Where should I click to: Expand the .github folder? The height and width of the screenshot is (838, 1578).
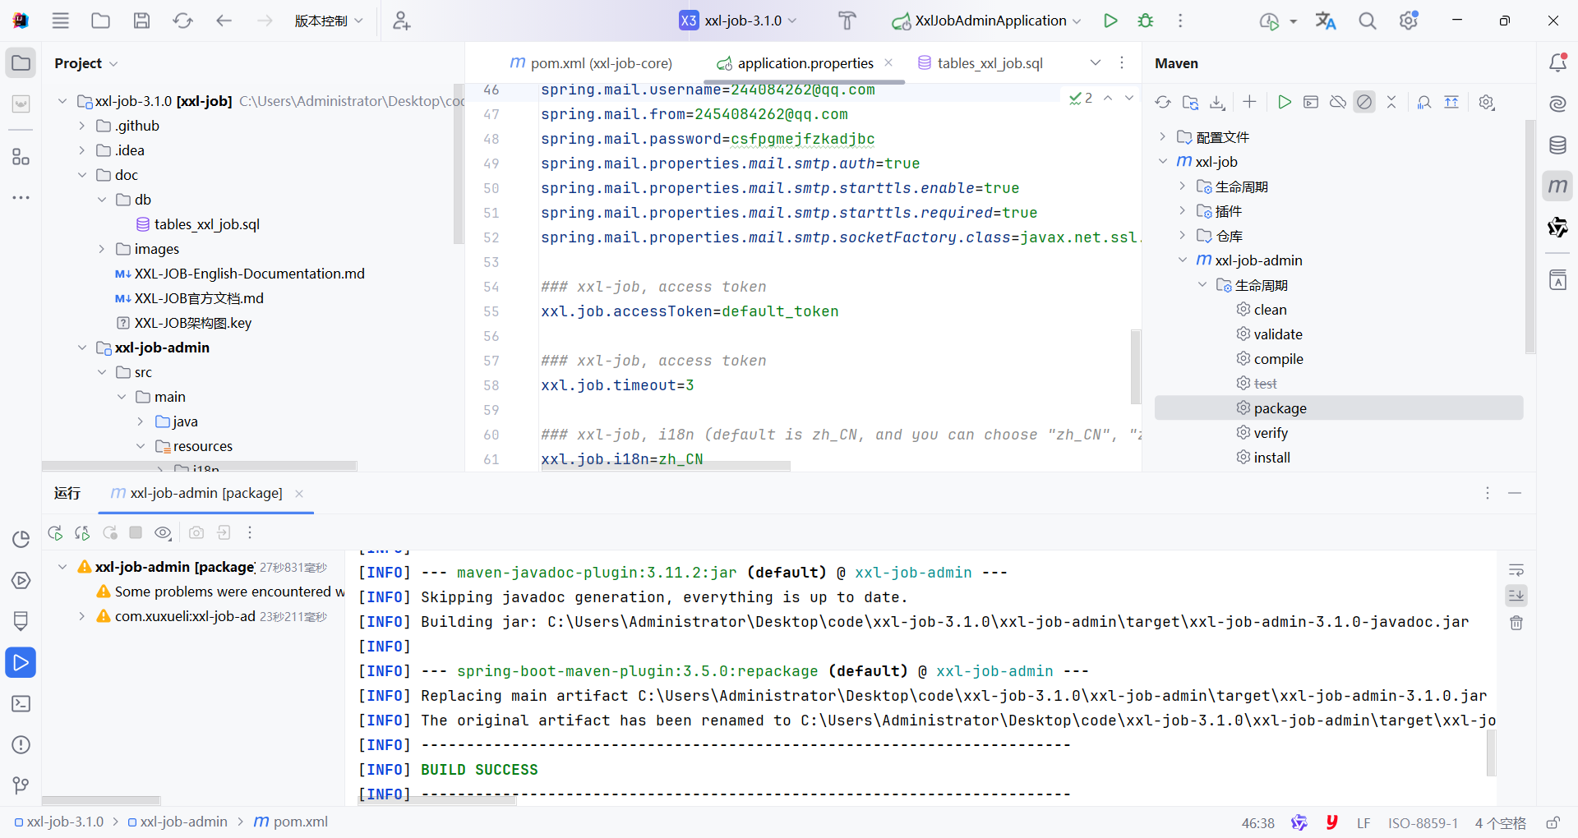[x=82, y=126]
